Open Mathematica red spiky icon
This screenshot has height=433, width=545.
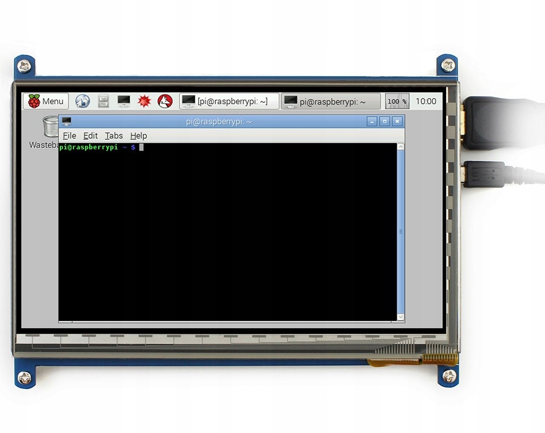144,101
